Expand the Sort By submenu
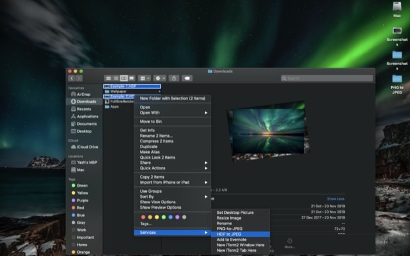This screenshot has width=410, height=256. (x=172, y=197)
